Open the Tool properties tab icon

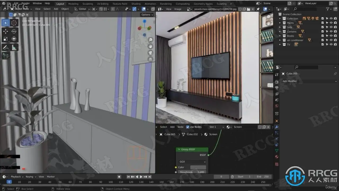(x=277, y=75)
